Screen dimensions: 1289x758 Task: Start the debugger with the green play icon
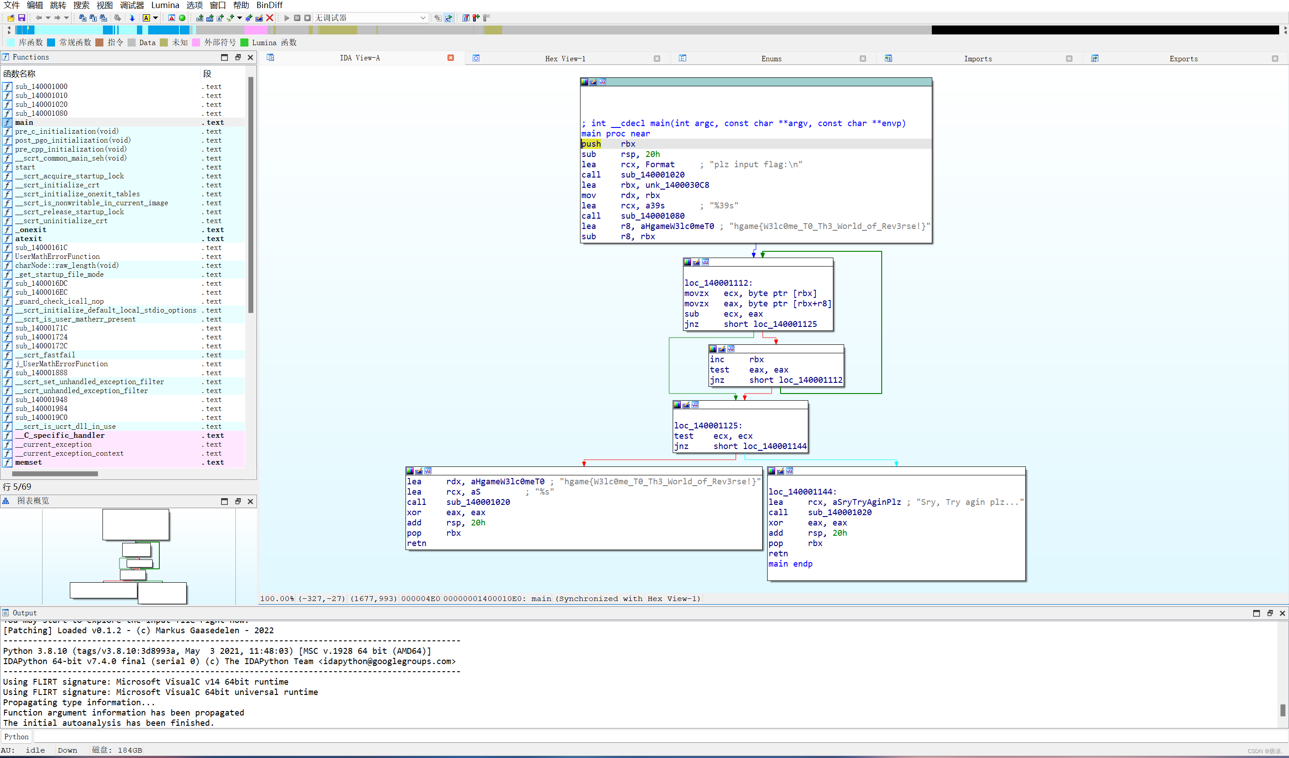pyautogui.click(x=286, y=18)
